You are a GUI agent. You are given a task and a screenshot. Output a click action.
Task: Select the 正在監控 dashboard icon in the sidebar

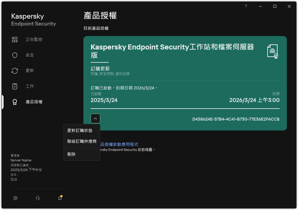click(14, 39)
